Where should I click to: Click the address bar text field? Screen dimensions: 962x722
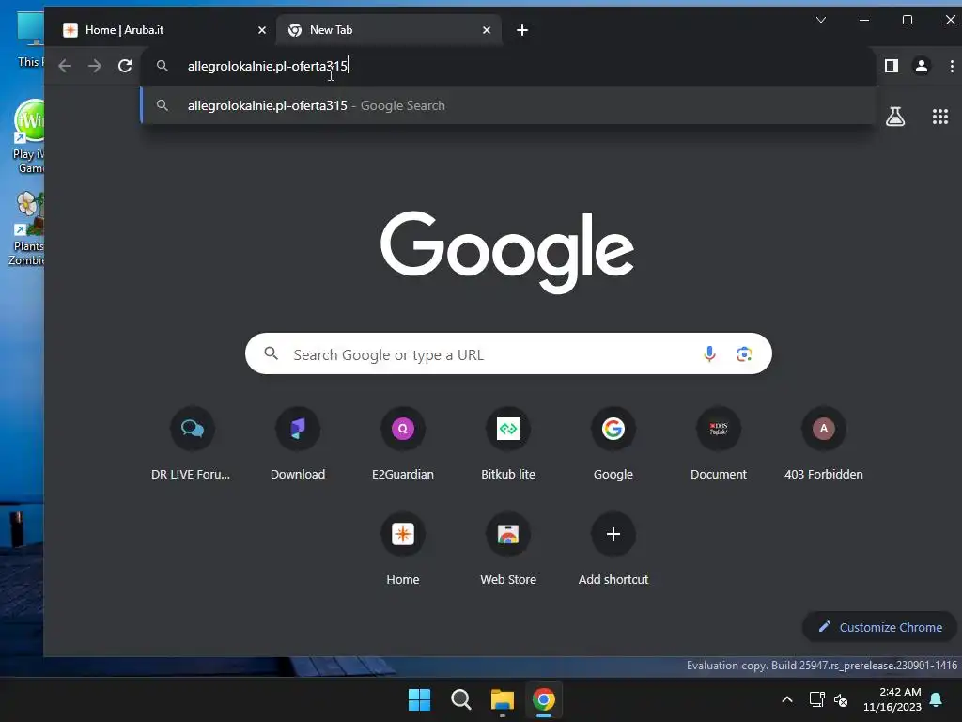(508, 66)
